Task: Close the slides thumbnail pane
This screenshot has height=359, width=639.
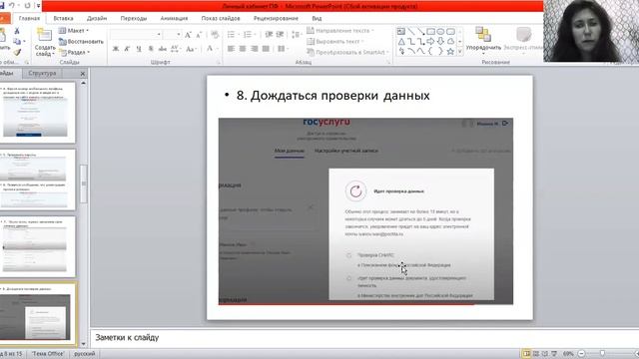Action: coord(83,74)
